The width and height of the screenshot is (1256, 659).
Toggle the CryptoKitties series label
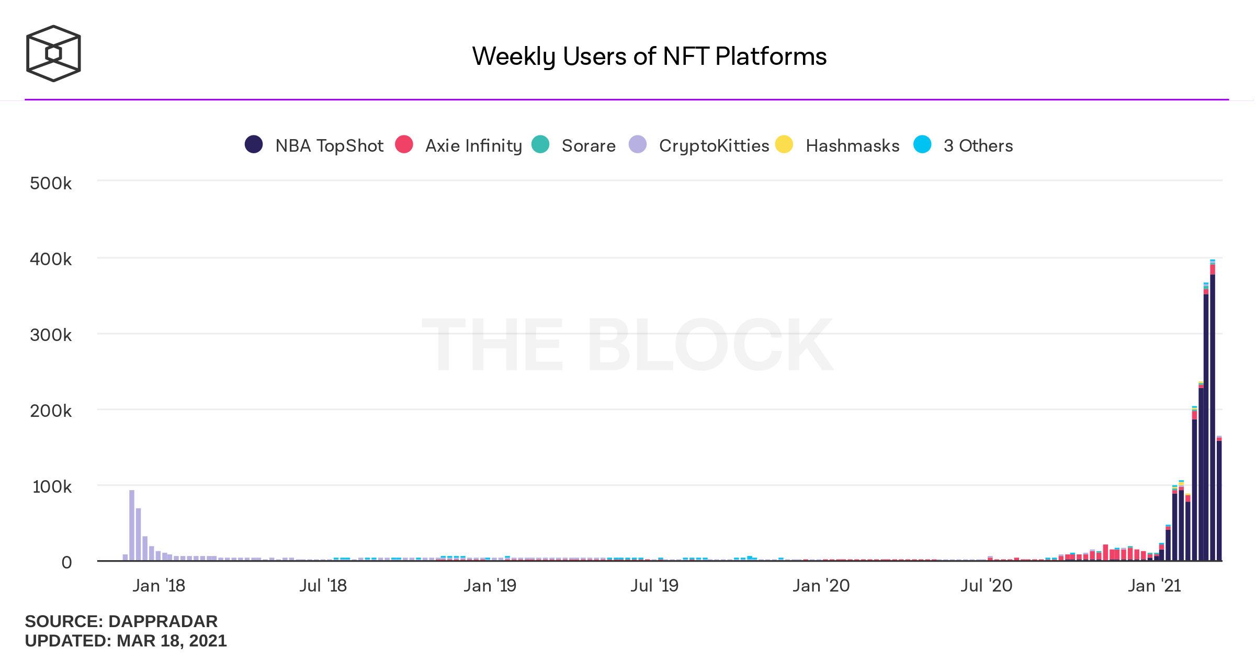click(x=714, y=145)
